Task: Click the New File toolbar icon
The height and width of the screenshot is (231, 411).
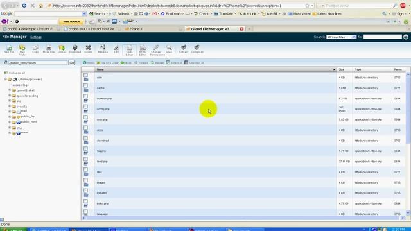Action: 9,49
